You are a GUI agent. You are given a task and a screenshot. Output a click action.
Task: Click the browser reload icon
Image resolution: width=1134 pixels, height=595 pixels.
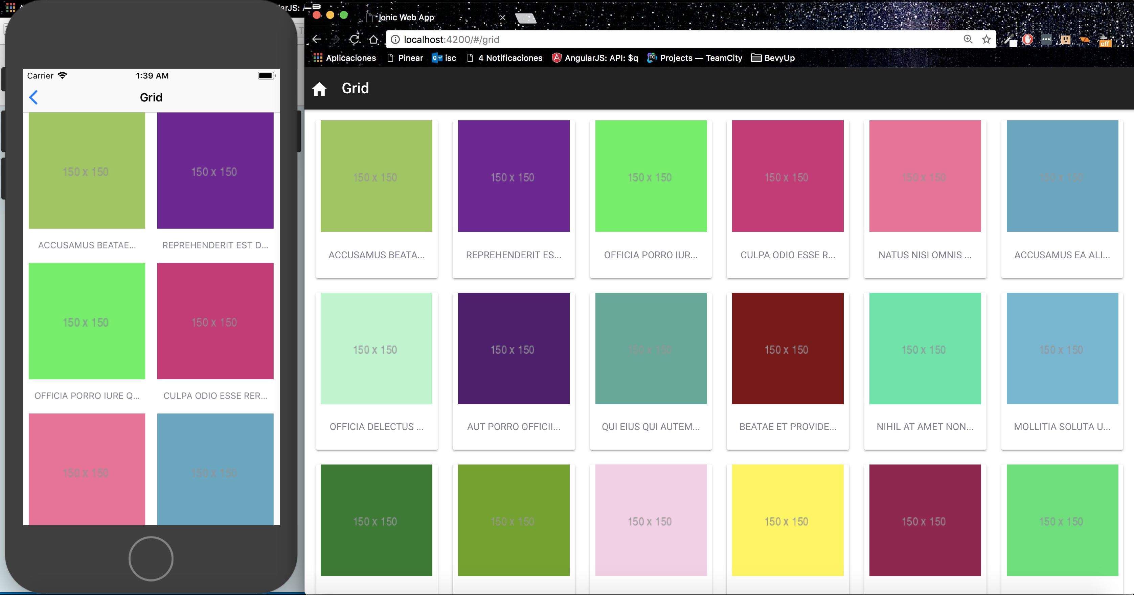(355, 40)
